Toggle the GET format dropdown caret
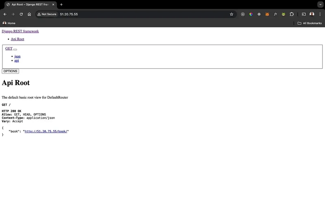The height and width of the screenshot is (203, 325). coord(15,50)
